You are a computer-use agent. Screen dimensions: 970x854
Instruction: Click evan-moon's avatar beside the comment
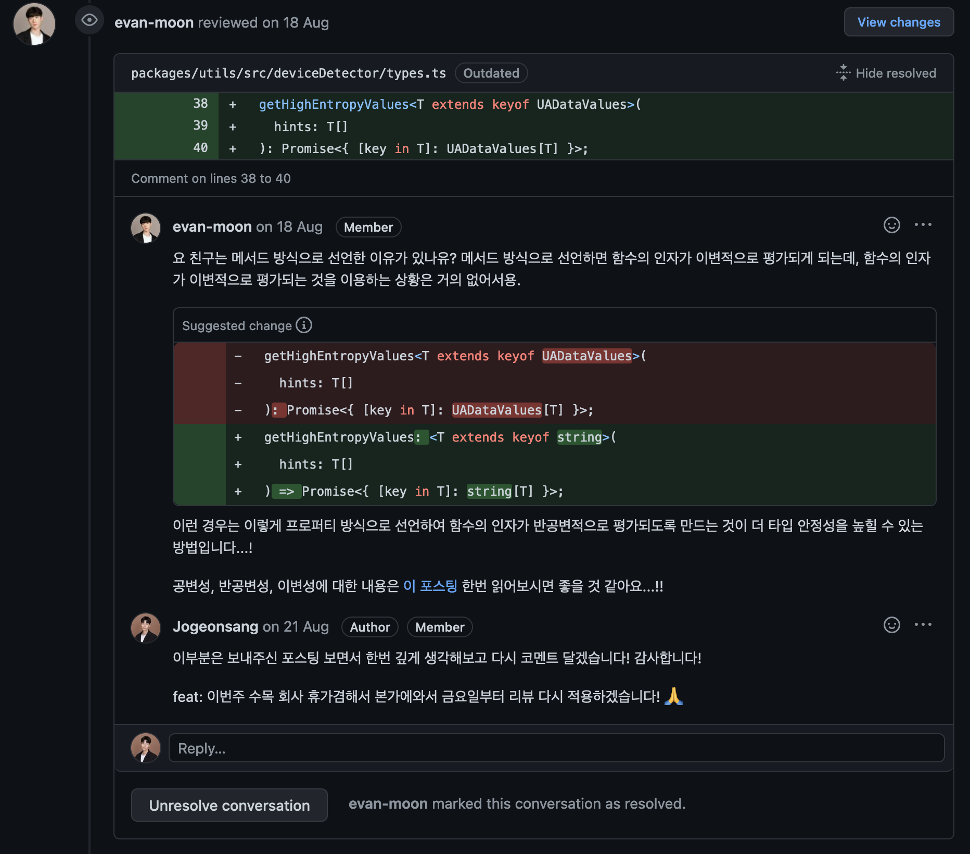(146, 228)
